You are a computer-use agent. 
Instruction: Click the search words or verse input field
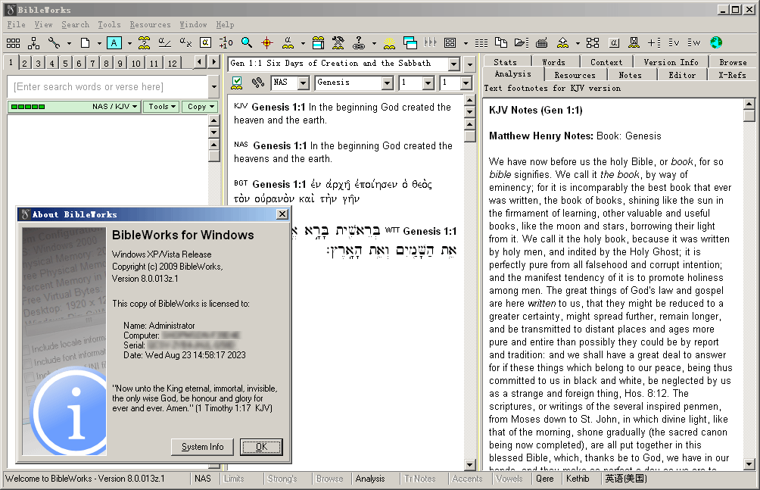(107, 87)
